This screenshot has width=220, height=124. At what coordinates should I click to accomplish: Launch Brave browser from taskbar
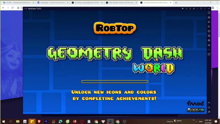[x=39, y=122]
